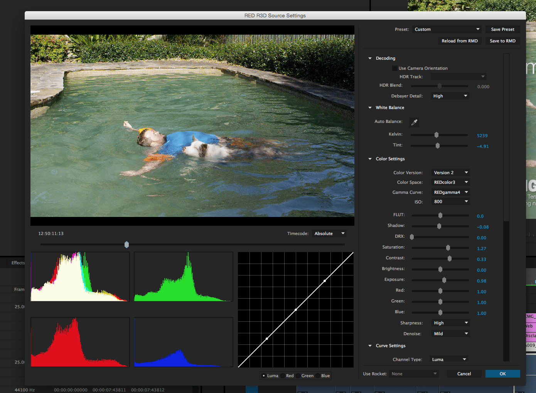Image resolution: width=536 pixels, height=393 pixels.
Task: Open the Preset dropdown
Action: coord(447,29)
